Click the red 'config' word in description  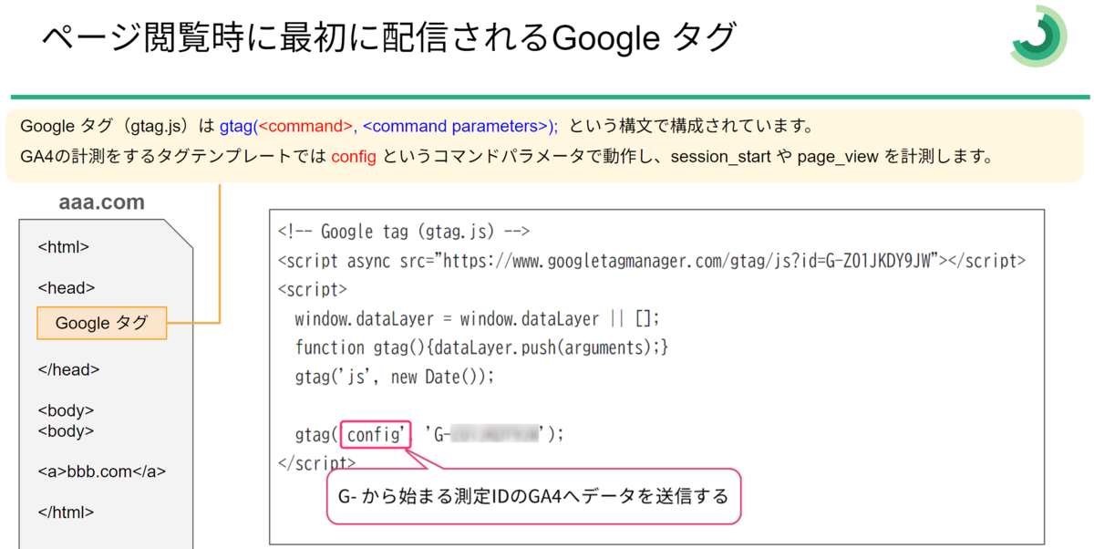click(x=354, y=157)
